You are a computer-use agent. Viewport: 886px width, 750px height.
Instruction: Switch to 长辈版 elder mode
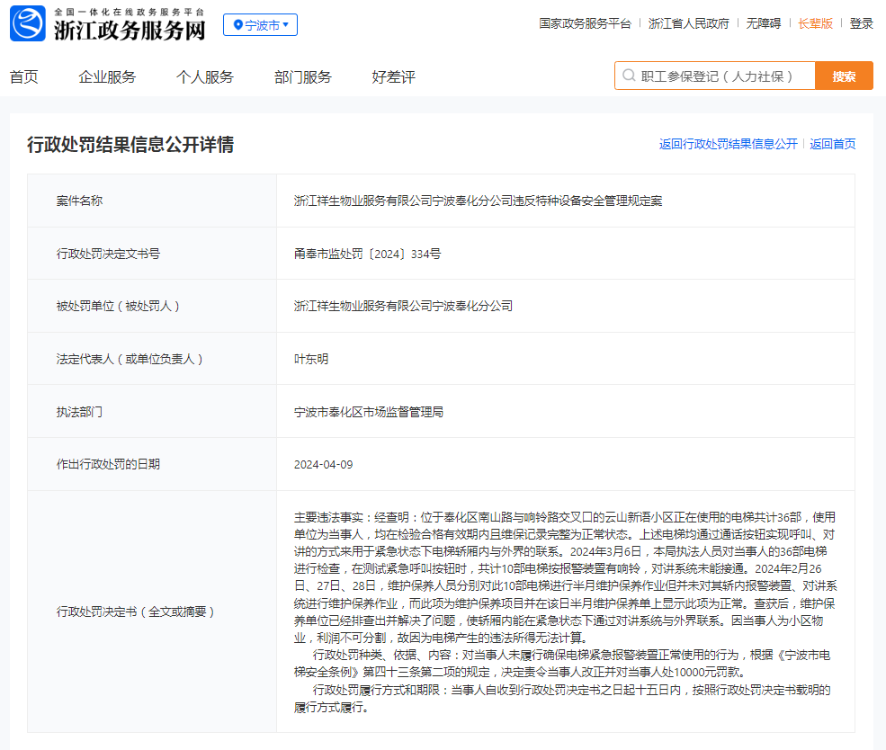[x=815, y=23]
